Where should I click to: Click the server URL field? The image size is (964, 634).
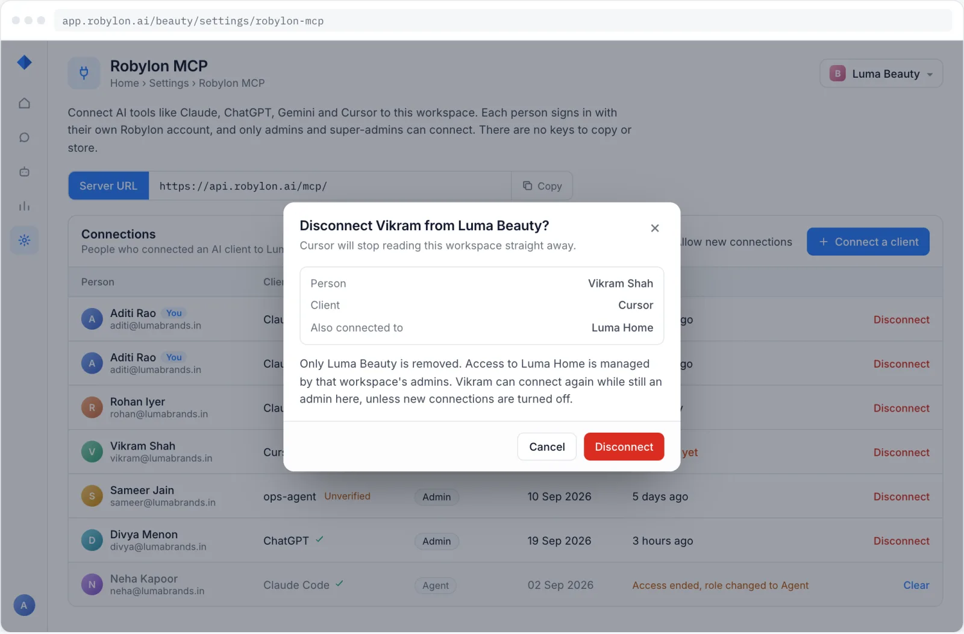pos(330,186)
